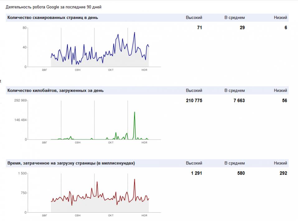The width and height of the screenshot is (298, 221).
Task: Click 'окт' label under the green kilobytes chart
Action: pyautogui.click(x=111, y=142)
